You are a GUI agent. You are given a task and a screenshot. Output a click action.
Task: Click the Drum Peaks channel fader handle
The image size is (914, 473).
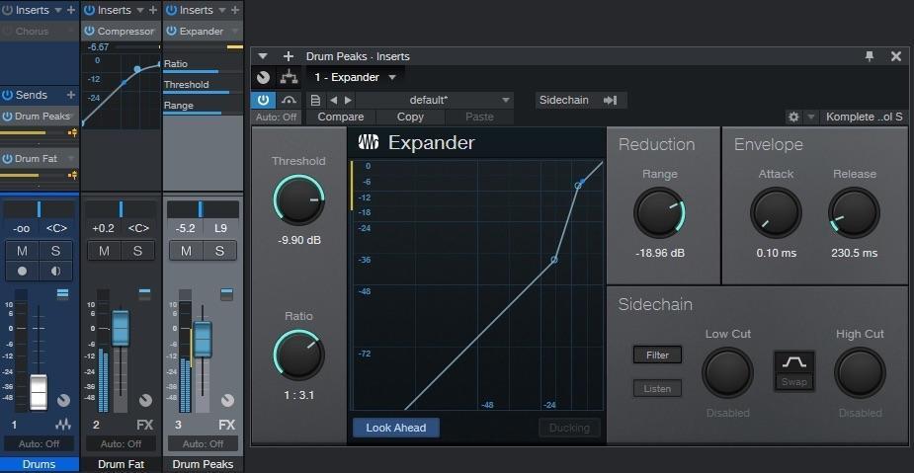coord(203,339)
